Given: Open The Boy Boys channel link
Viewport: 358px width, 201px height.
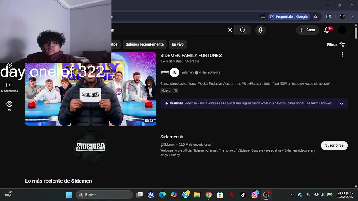Looking at the screenshot, I should click(211, 73).
